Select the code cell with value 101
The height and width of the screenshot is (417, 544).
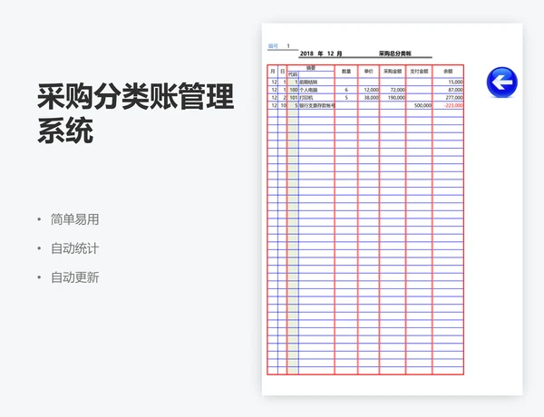(293, 98)
